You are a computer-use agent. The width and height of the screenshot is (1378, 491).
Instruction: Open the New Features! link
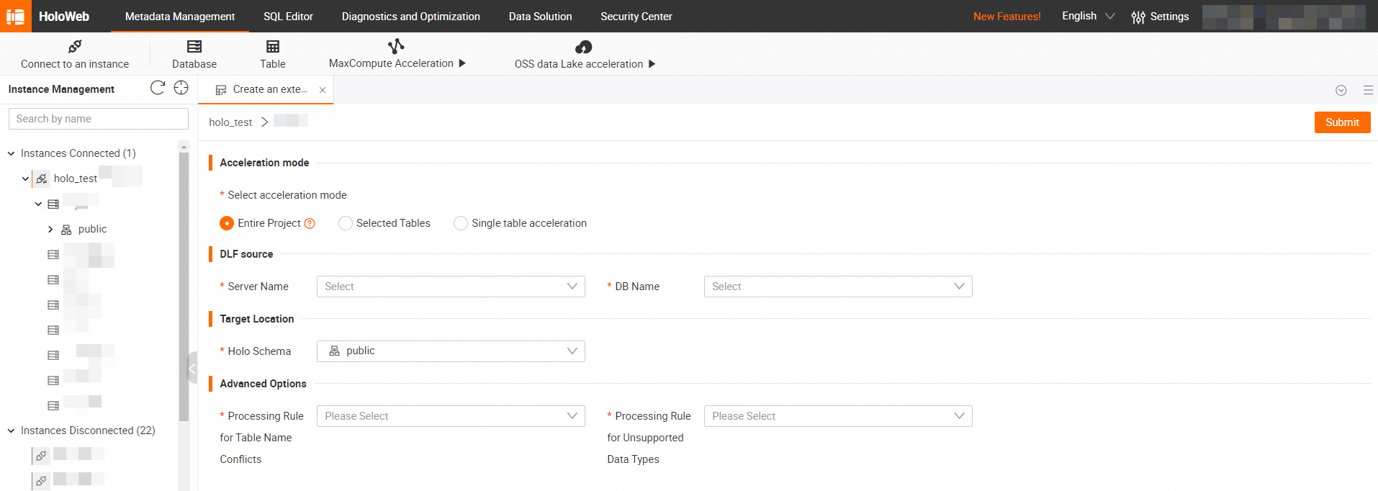[1007, 17]
